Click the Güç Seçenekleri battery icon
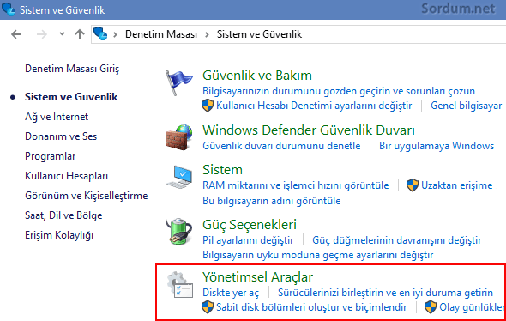 coord(178,231)
